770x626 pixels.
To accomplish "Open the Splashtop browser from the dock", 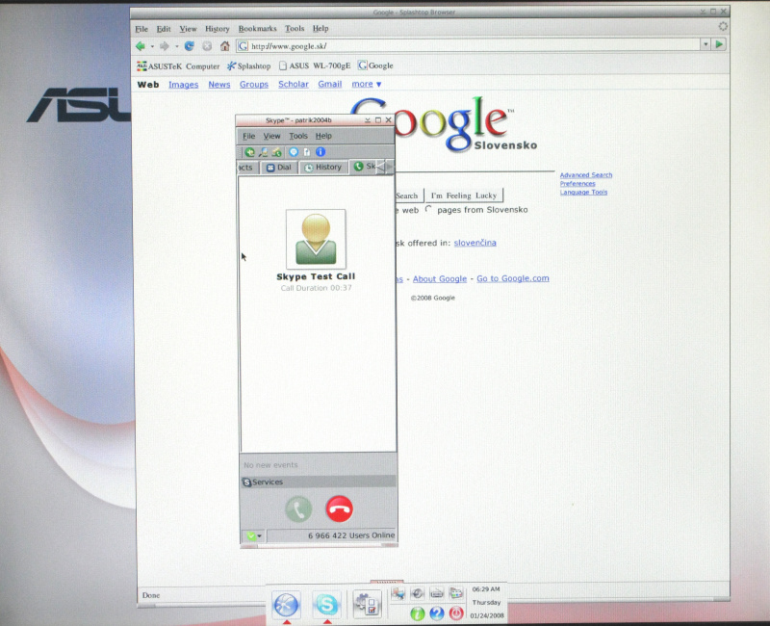I will click(x=286, y=604).
